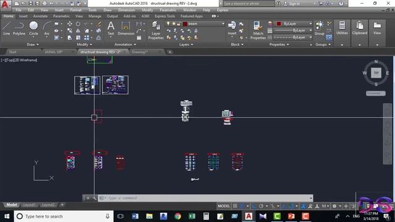Image resolution: width=395 pixels, height=222 pixels.
Task: Click the Mirror tool icon
Action: pos(78,31)
